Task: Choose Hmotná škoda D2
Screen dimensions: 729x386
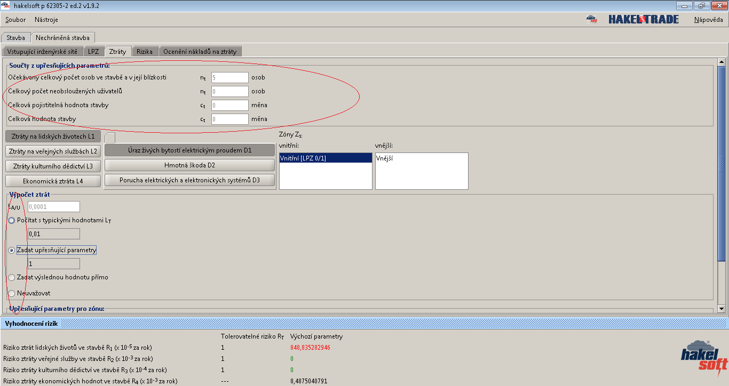Action: pyautogui.click(x=189, y=165)
